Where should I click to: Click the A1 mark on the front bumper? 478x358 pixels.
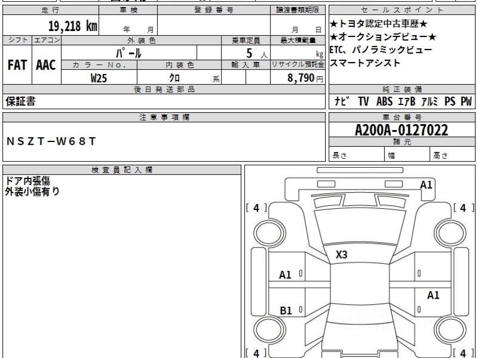[x=426, y=185]
